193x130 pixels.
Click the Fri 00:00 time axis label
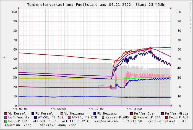tap(20, 109)
